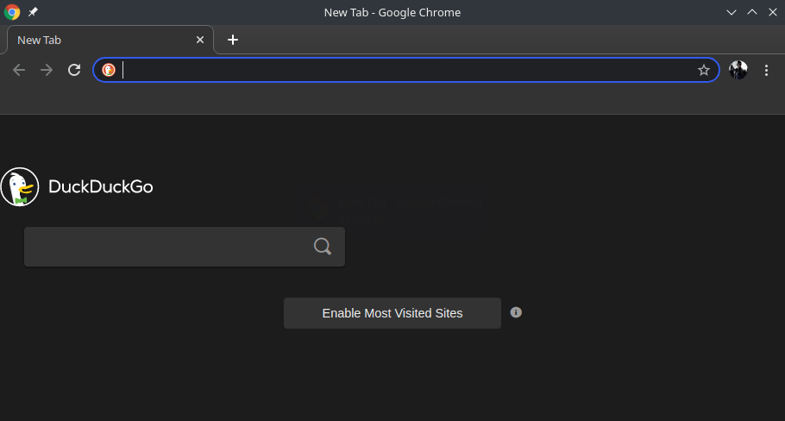Focus the Chrome address bar
Image resolution: width=785 pixels, height=421 pixels.
405,70
